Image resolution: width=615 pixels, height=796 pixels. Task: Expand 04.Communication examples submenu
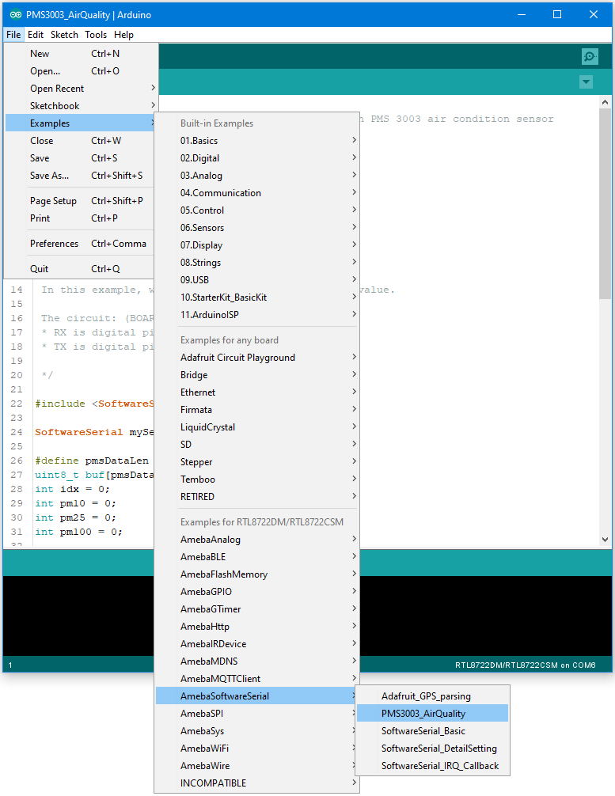(x=256, y=193)
